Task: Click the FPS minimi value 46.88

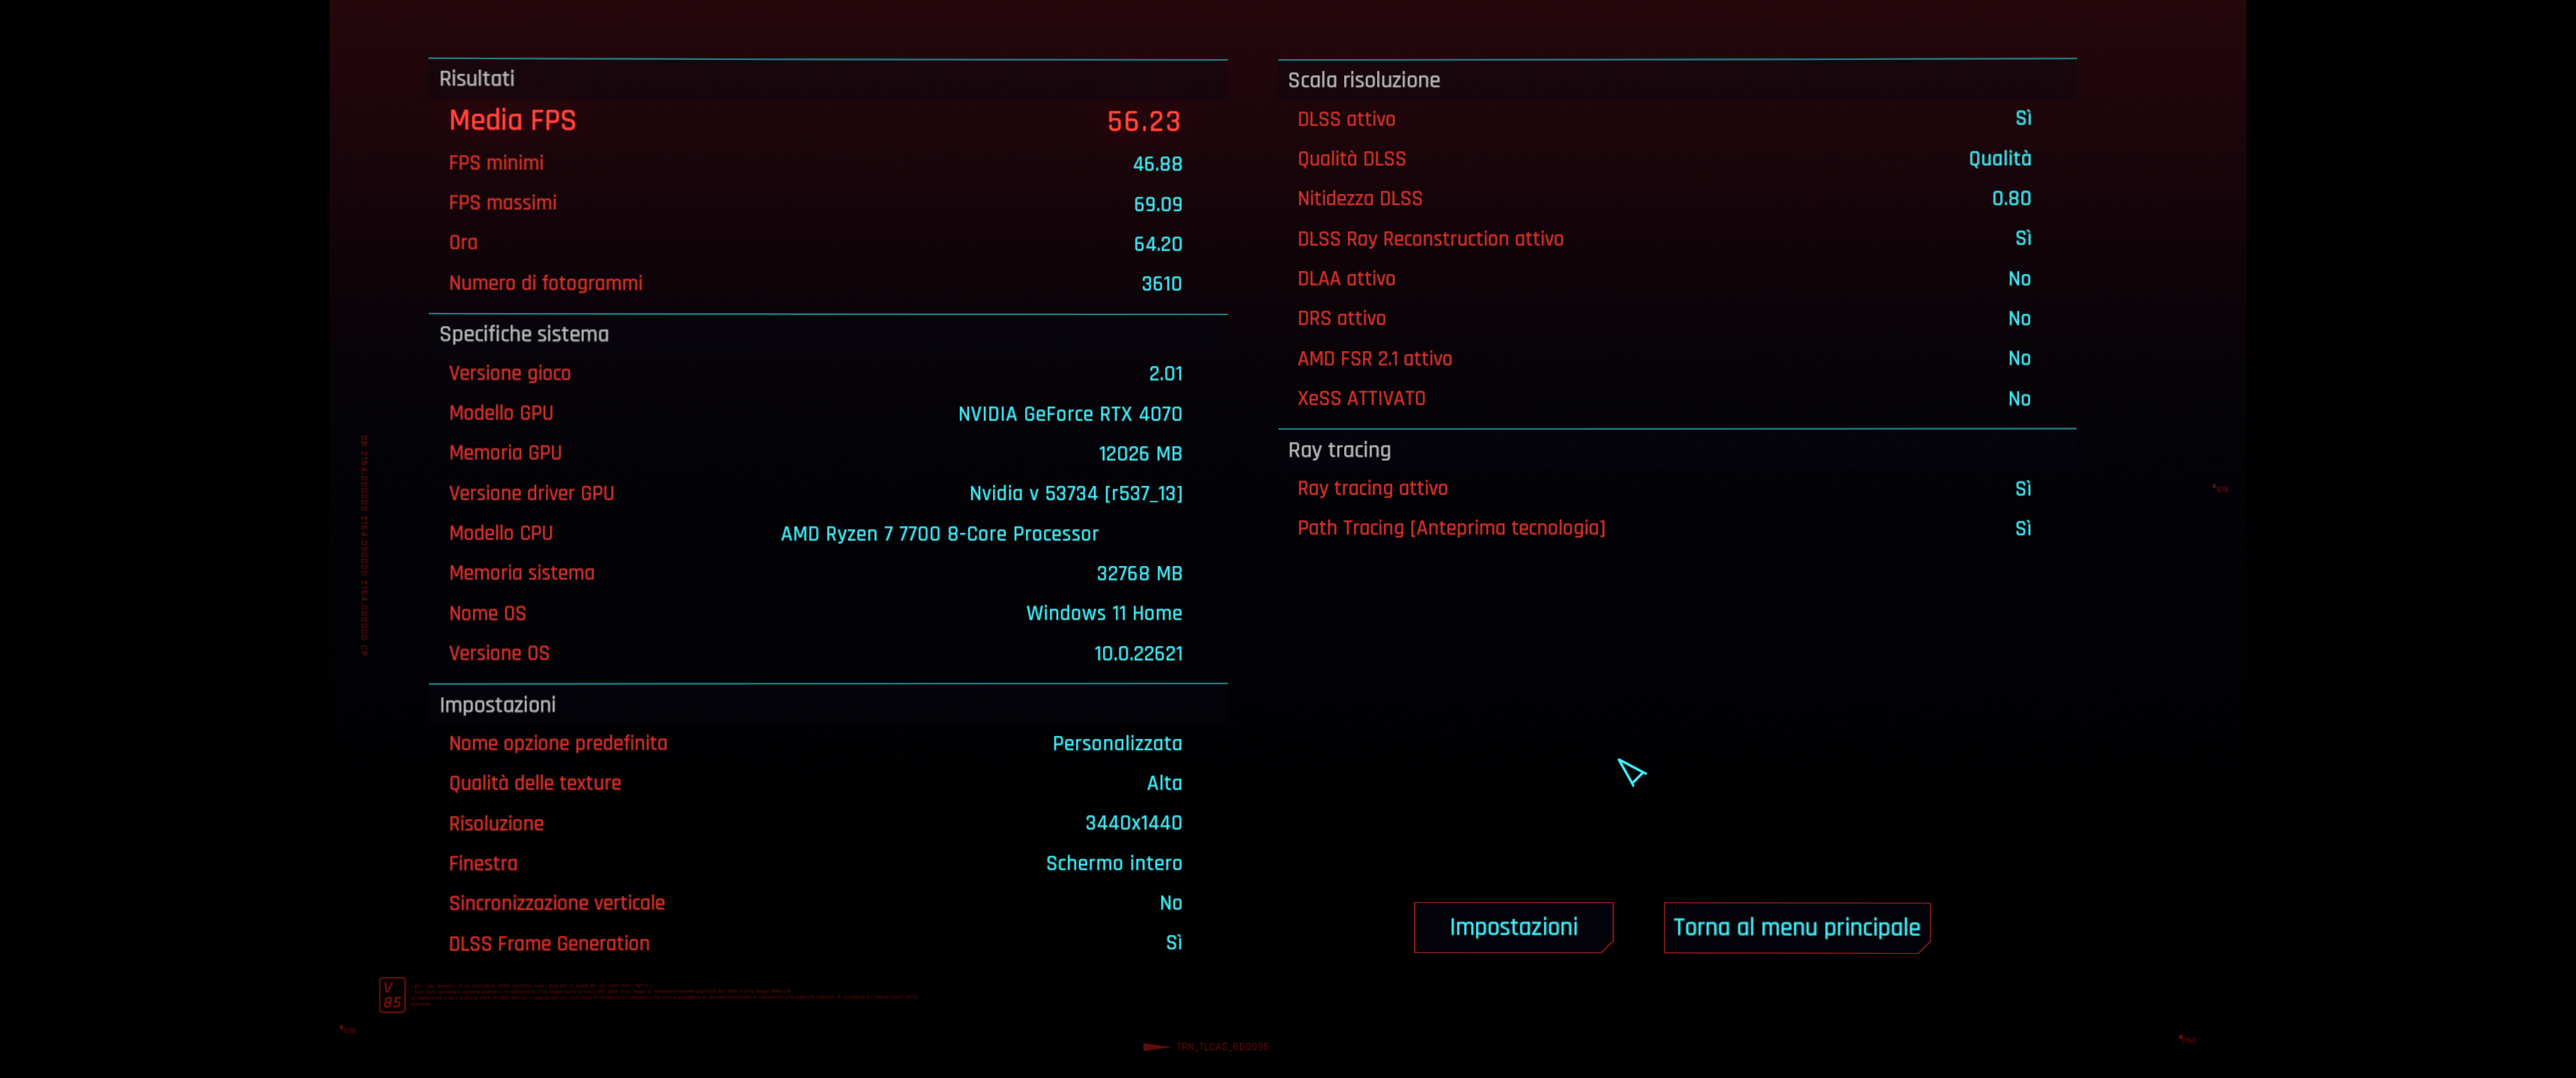Action: pos(1156,164)
